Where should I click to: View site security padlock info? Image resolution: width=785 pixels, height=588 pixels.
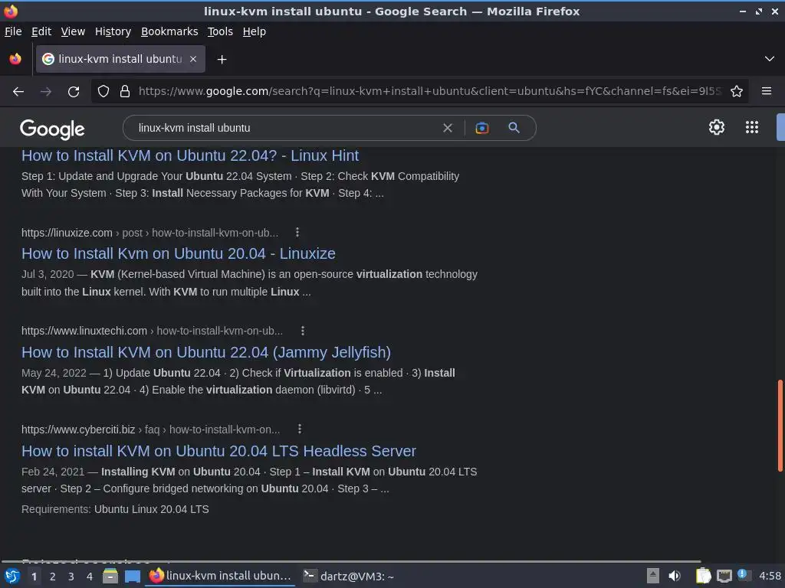pyautogui.click(x=125, y=92)
